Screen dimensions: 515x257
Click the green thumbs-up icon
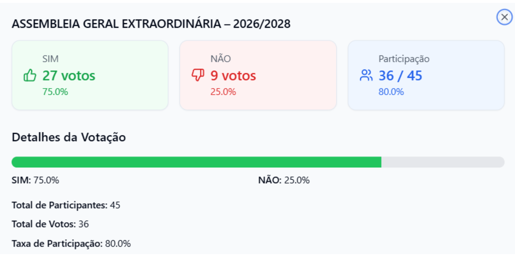coord(30,75)
